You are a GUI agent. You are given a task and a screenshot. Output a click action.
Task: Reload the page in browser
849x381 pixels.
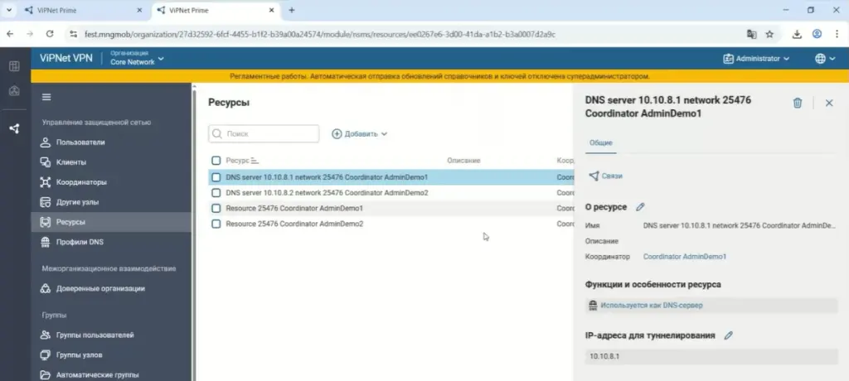point(50,34)
